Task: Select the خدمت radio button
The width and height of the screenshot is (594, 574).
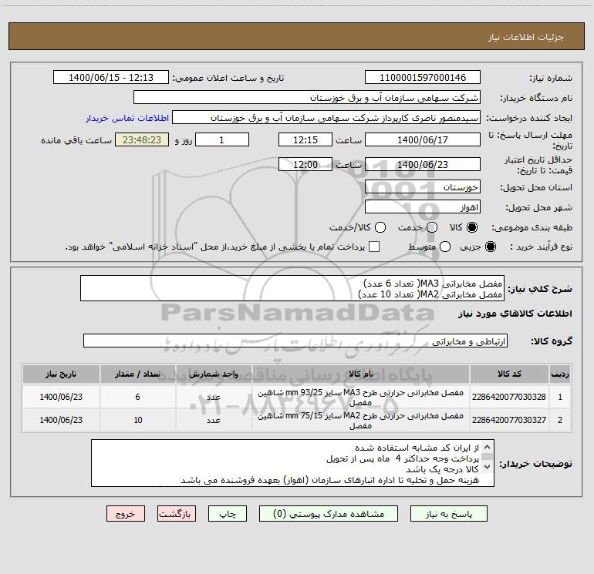Action: tap(432, 227)
